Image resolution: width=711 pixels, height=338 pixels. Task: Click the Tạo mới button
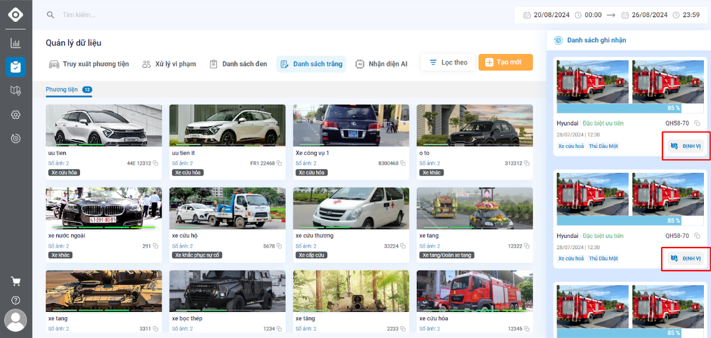[506, 62]
